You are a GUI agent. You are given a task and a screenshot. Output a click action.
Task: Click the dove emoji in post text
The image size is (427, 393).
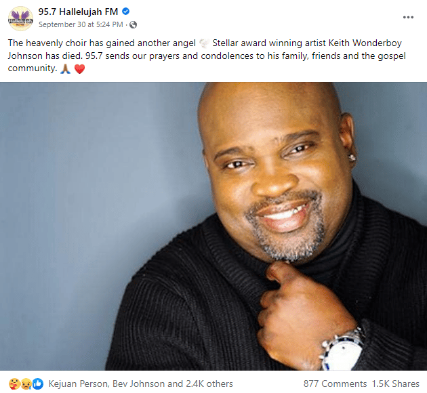click(x=204, y=43)
